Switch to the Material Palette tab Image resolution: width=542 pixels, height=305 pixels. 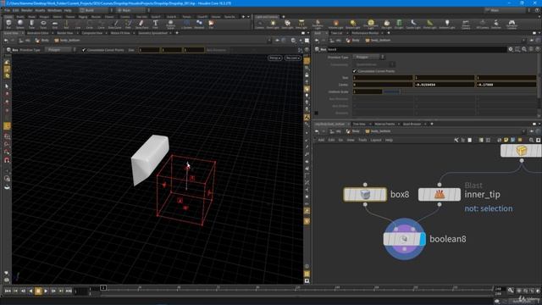384,124
